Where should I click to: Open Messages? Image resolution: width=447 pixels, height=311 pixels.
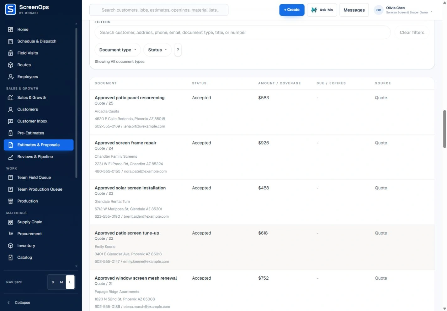[x=354, y=10]
